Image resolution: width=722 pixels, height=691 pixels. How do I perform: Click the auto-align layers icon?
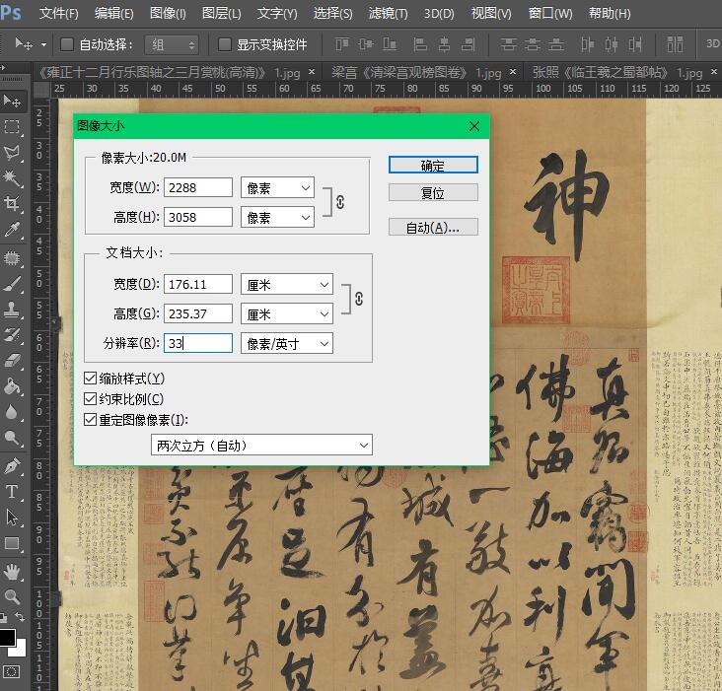(x=675, y=44)
